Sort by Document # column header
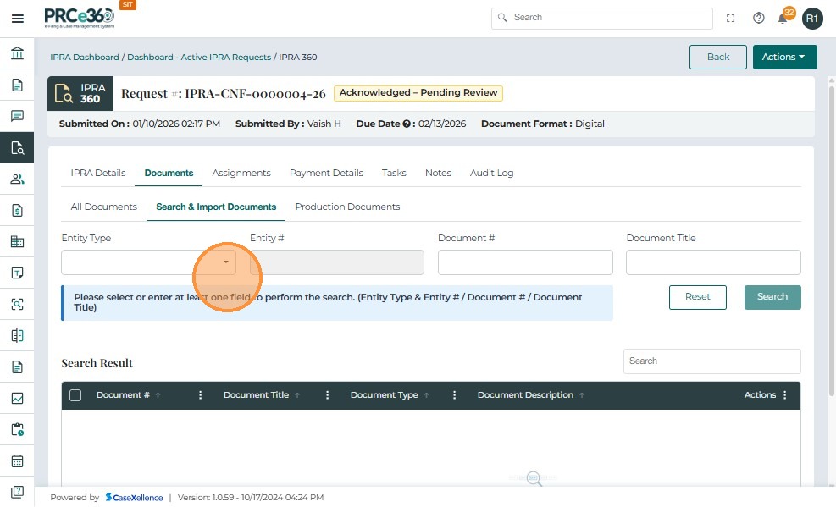The height and width of the screenshot is (507, 836). (123, 394)
